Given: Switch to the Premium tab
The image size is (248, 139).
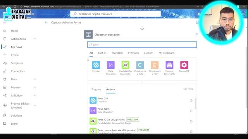Looking at the screenshot, I should point(133,53).
